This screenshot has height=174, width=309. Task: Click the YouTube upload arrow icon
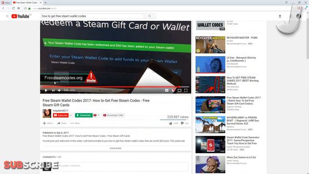pos(280,16)
